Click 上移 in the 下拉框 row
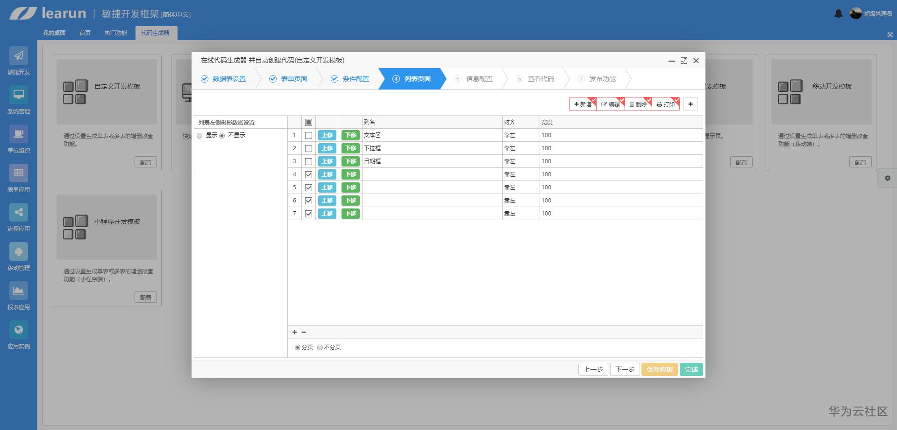Image resolution: width=897 pixels, height=430 pixels. pos(327,148)
